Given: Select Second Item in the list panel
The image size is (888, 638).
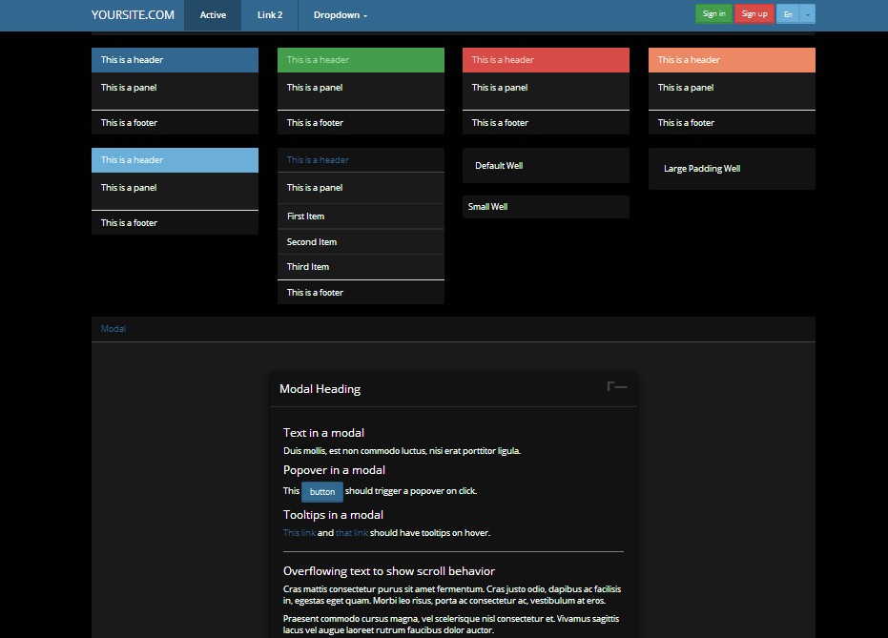Looking at the screenshot, I should pos(361,241).
